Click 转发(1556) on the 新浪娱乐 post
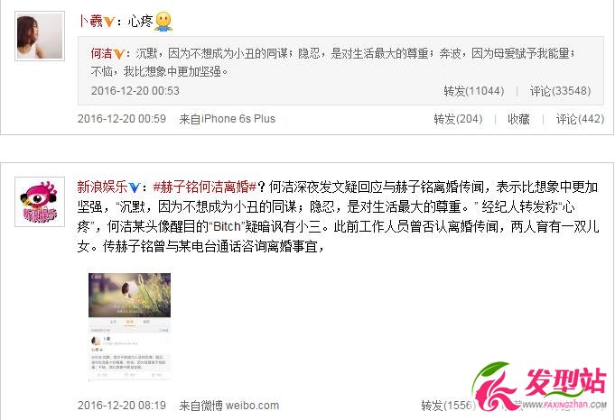 [448, 405]
